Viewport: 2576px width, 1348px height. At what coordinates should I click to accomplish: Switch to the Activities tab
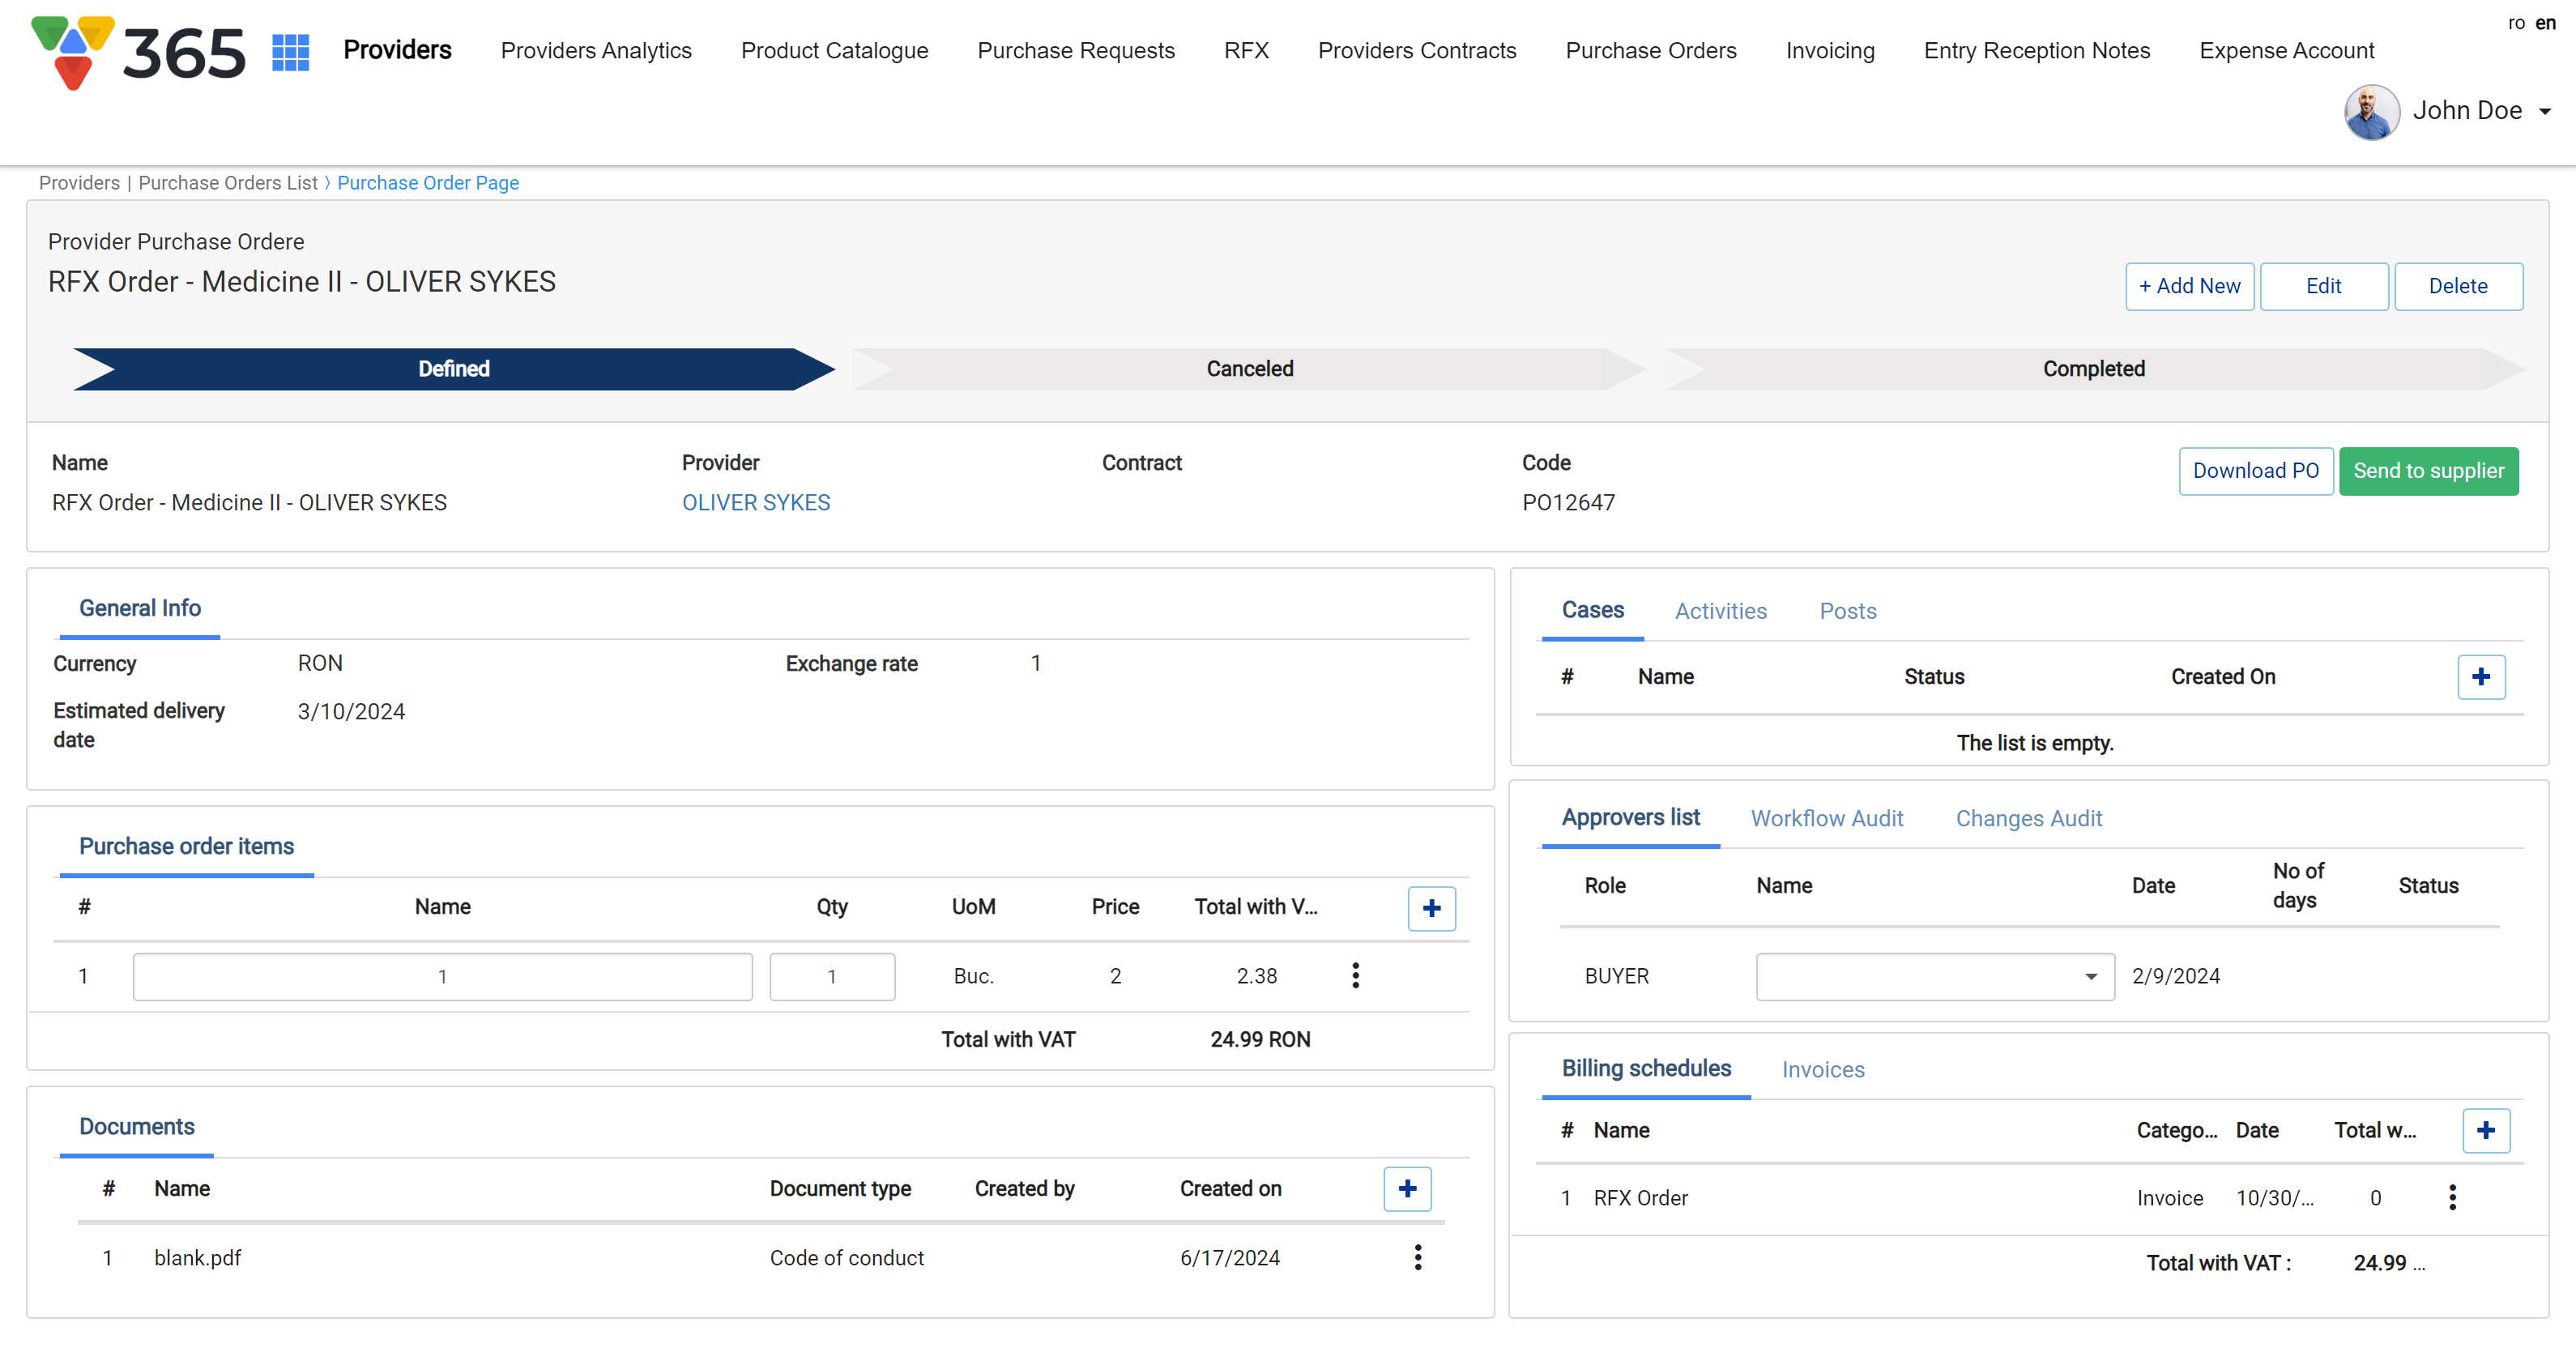coord(1720,611)
